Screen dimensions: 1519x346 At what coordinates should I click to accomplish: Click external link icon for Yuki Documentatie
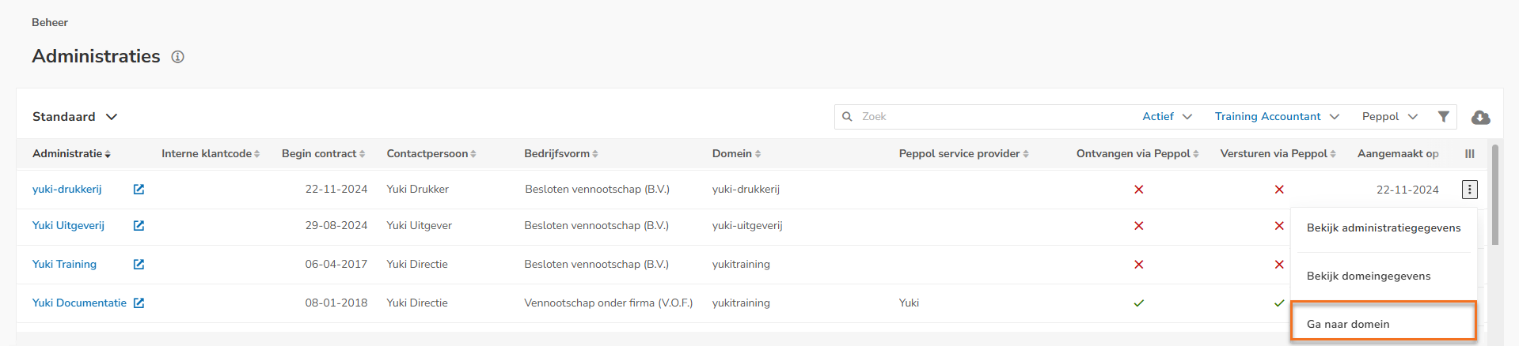tap(139, 303)
